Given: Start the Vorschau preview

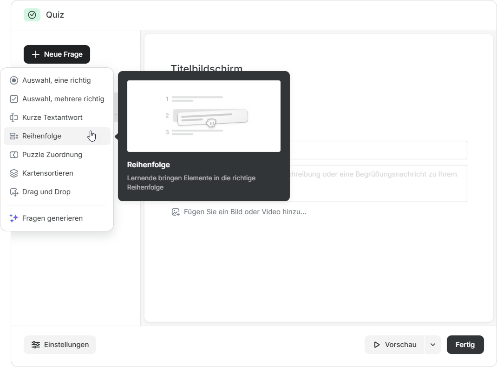Looking at the screenshot, I should coord(395,345).
